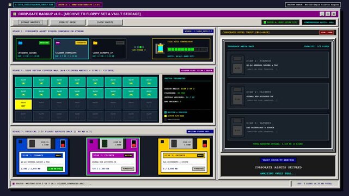Click the File Vice Compression progress bar
Image resolution: width=349 pixels, height=196 pixels.
pyautogui.click(x=188, y=50)
